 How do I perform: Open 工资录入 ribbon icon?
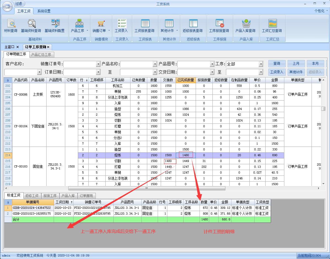(x=121, y=26)
